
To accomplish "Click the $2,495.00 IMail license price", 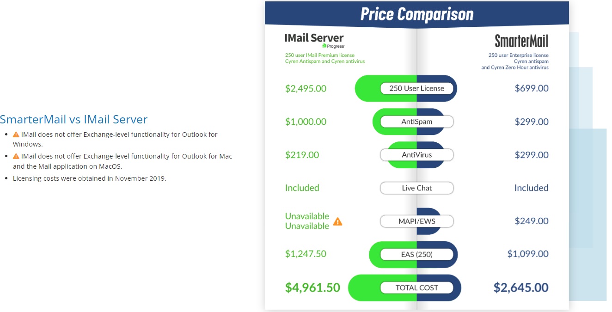I will click(x=306, y=88).
